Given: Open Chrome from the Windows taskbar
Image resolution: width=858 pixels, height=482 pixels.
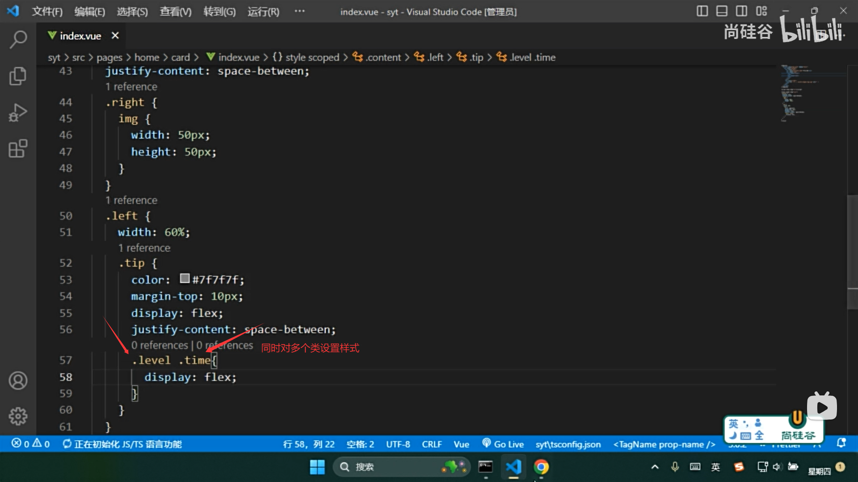Looking at the screenshot, I should 541,467.
